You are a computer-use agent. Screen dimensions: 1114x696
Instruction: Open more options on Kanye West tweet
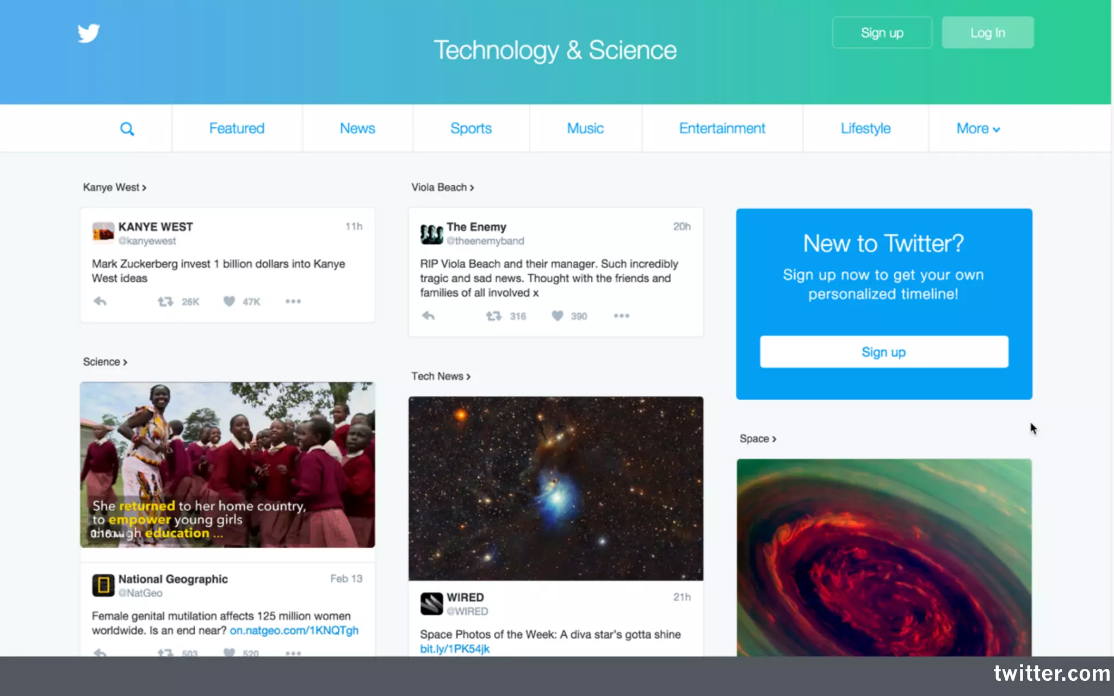point(293,301)
